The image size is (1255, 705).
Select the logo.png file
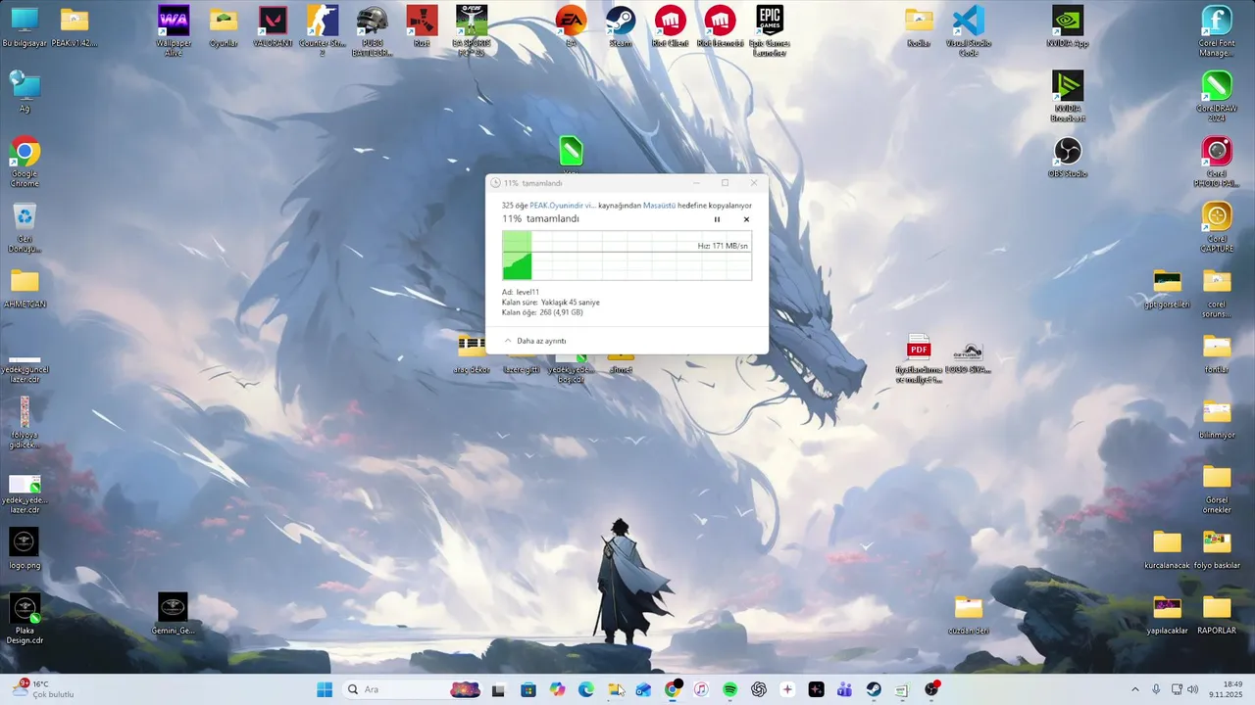[x=25, y=548]
